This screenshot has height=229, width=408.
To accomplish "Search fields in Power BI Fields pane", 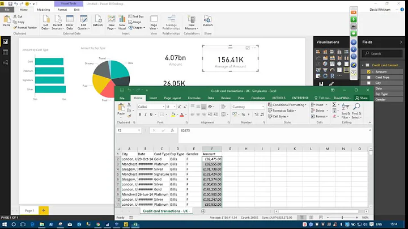I will tap(382, 54).
